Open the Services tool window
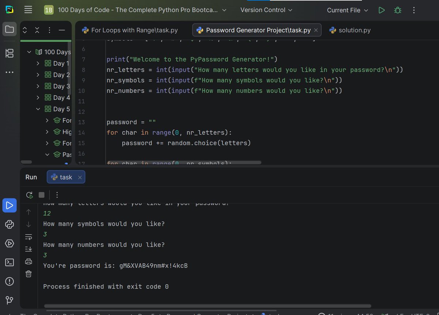The width and height of the screenshot is (439, 315). click(x=10, y=243)
